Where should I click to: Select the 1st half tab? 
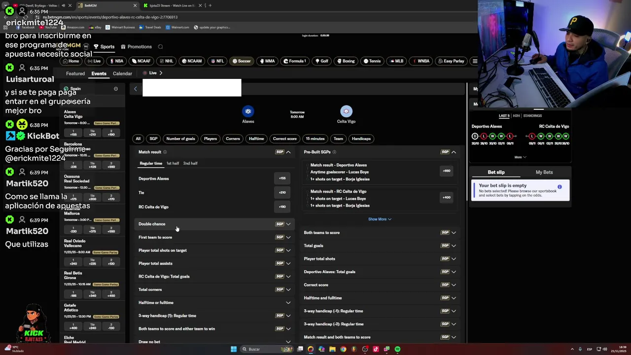[x=173, y=163]
